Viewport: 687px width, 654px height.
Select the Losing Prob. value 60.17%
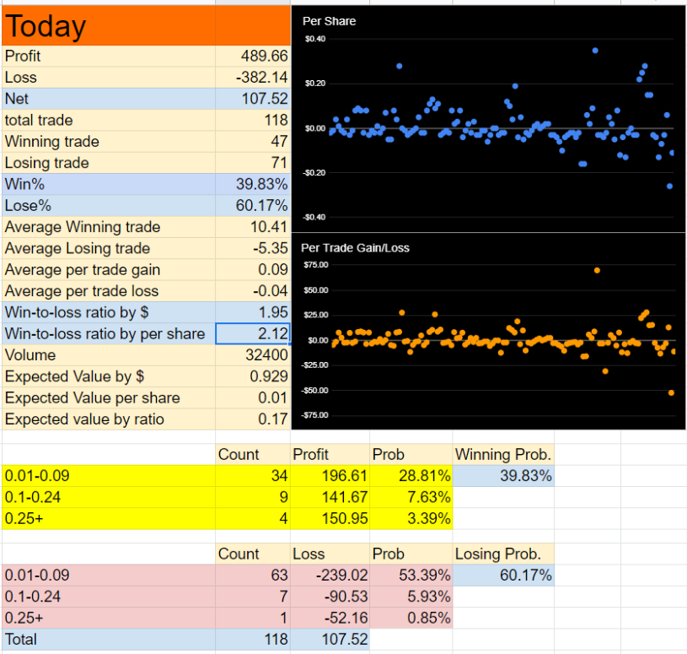click(x=503, y=576)
